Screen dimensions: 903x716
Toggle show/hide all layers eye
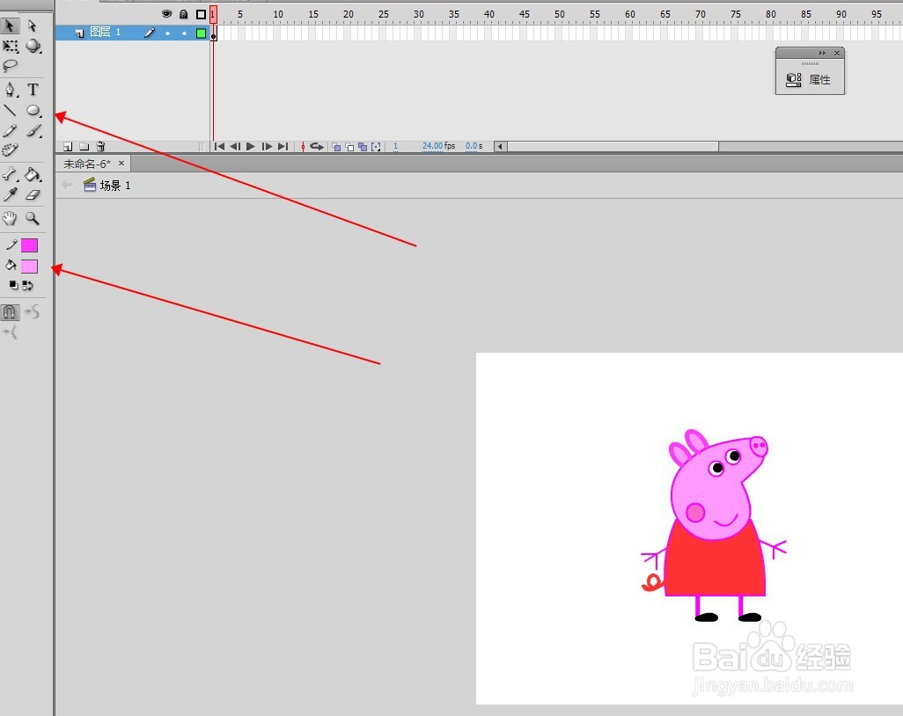coord(166,14)
